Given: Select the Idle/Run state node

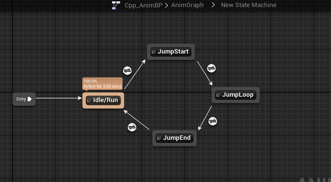Looking at the screenshot, I should point(103,100).
